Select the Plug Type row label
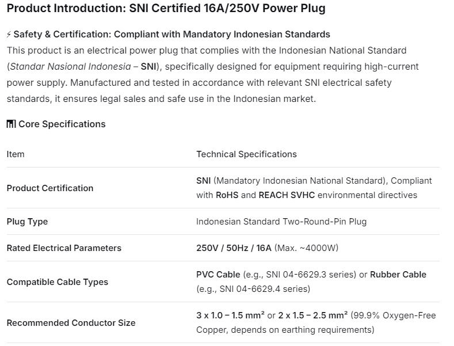Image resolution: width=454 pixels, height=346 pixels. pyautogui.click(x=27, y=222)
